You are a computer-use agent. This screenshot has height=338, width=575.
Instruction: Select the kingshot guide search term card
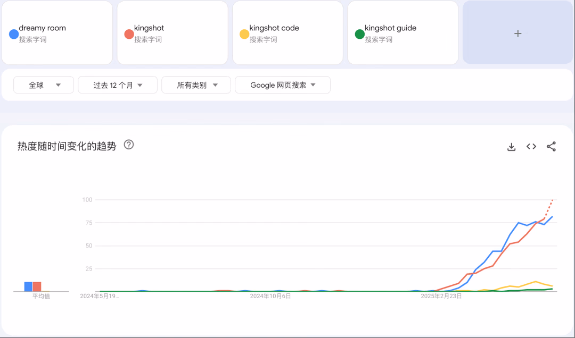(x=402, y=32)
